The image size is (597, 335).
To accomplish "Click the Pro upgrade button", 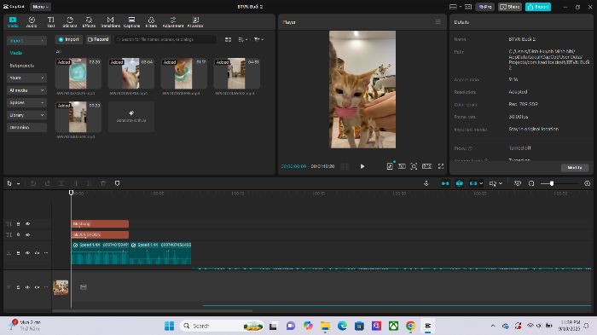I will (x=484, y=7).
